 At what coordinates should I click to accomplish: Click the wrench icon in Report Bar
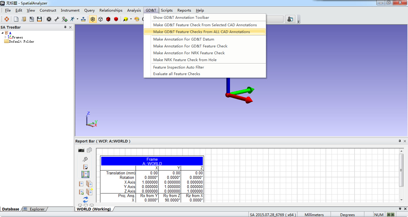click(85, 159)
